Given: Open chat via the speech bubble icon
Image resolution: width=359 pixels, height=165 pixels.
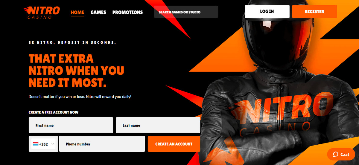Looking at the screenshot, I should [336, 154].
